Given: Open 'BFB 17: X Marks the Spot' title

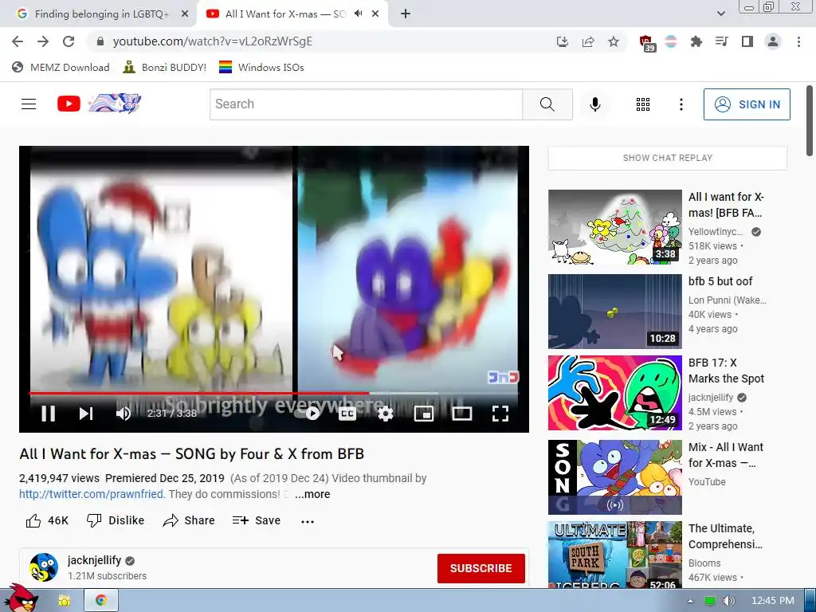Looking at the screenshot, I should coord(726,371).
